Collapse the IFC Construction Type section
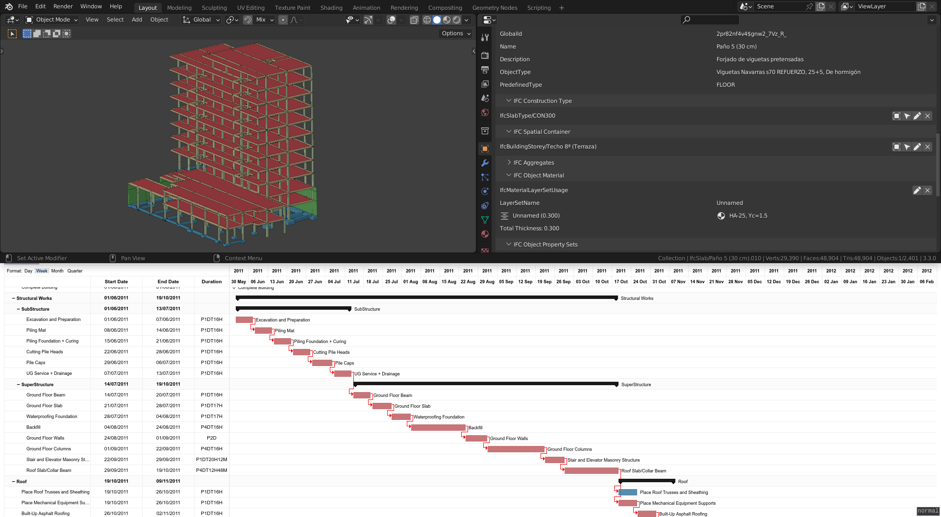This screenshot has width=941, height=517. [x=509, y=100]
